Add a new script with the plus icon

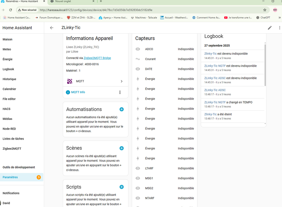pyautogui.click(x=122, y=187)
